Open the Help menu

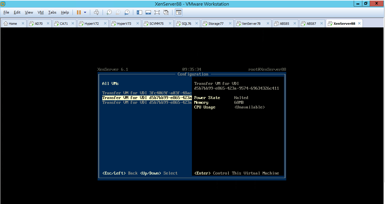65,12
